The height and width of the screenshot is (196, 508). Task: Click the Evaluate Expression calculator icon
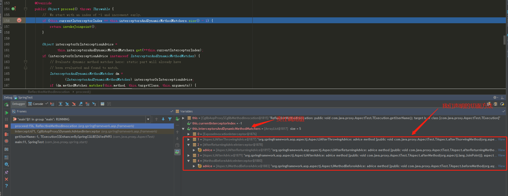point(102,104)
